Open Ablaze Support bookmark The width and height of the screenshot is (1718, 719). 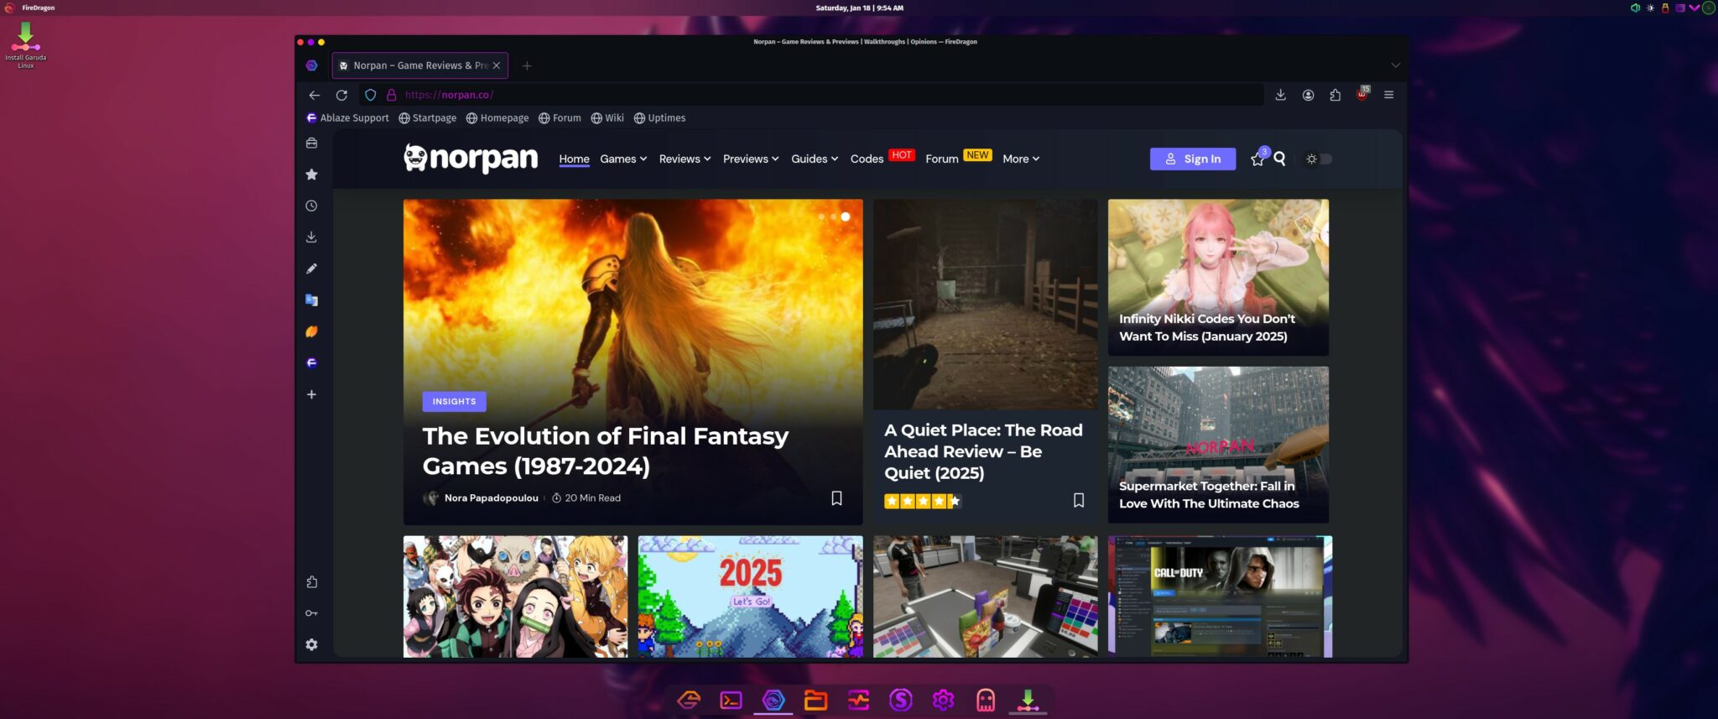click(347, 118)
